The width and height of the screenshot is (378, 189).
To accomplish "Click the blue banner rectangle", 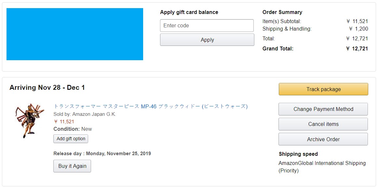I will (75, 34).
